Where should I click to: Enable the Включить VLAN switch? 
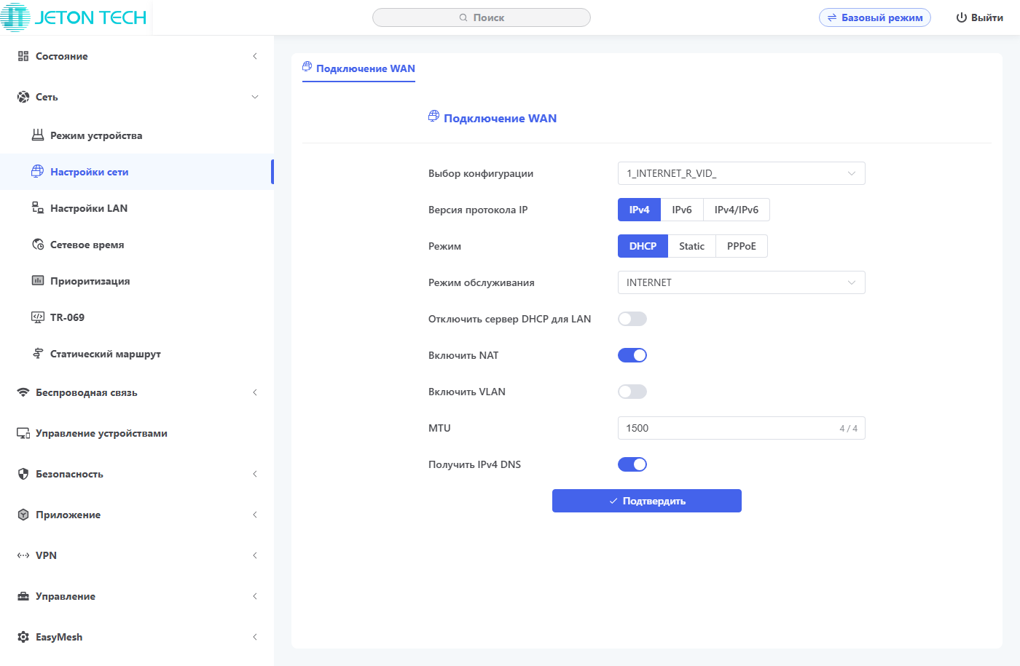tap(632, 392)
